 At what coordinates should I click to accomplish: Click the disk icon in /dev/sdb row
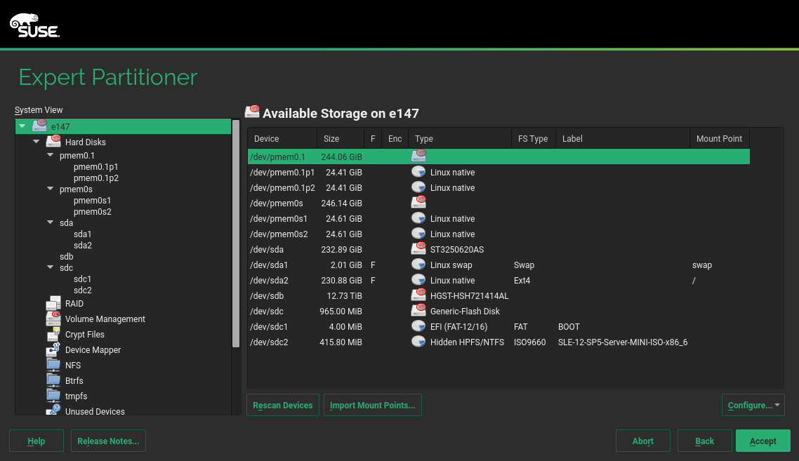point(418,296)
